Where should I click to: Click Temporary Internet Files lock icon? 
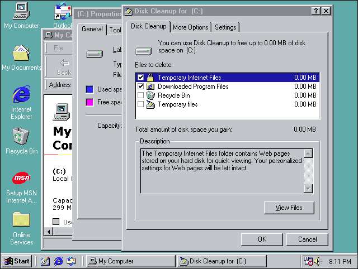(150, 78)
